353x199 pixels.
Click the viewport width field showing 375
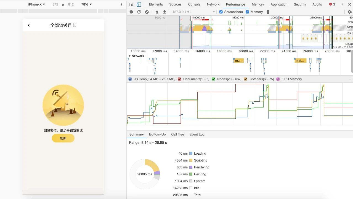(55, 4)
